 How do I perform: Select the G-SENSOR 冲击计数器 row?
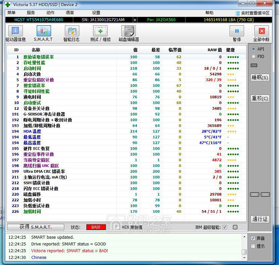[x=126, y=114]
